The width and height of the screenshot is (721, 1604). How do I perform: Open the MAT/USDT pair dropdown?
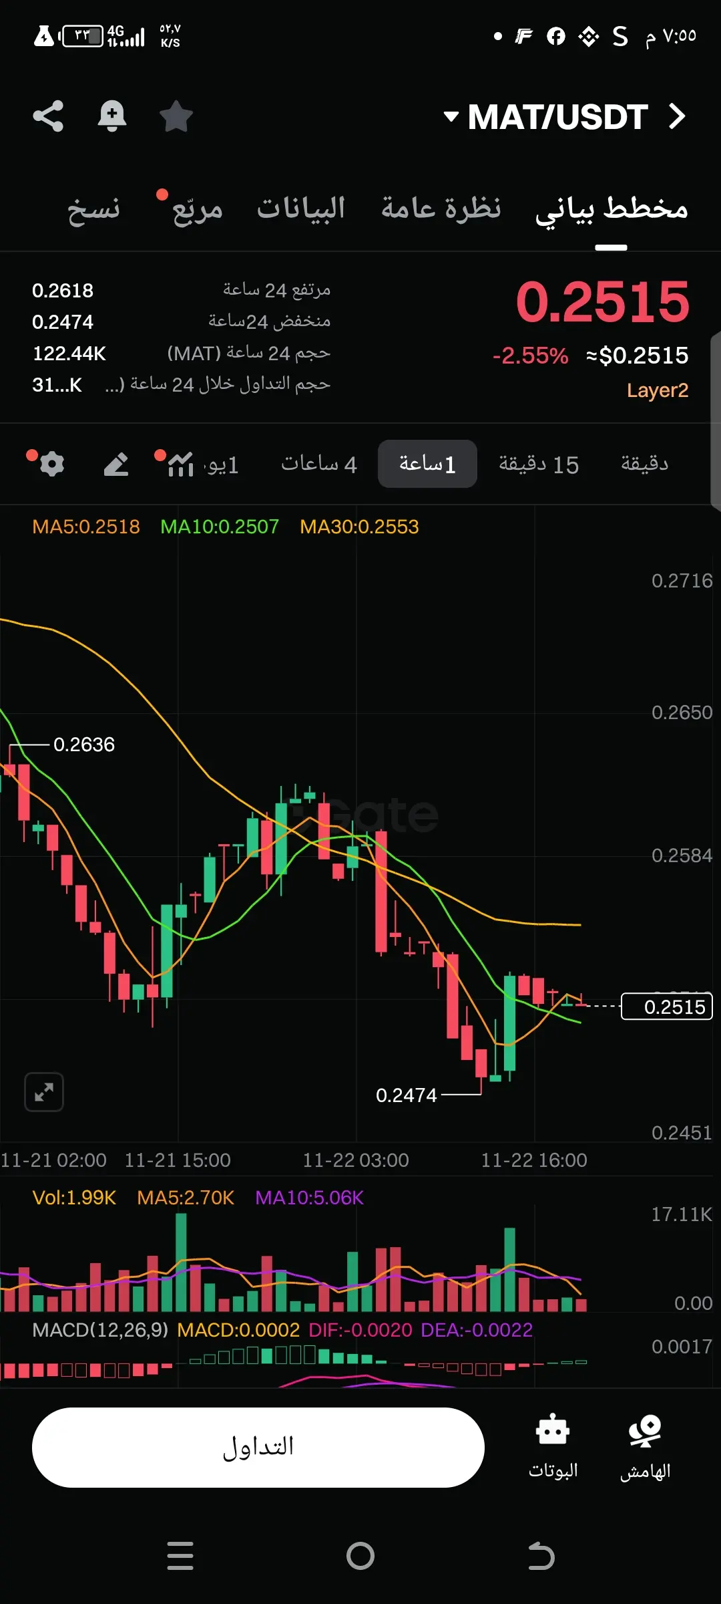pyautogui.click(x=546, y=117)
